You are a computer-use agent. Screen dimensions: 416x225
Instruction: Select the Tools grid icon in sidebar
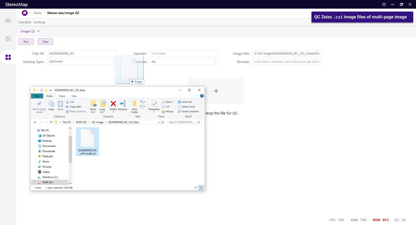[x=8, y=57]
